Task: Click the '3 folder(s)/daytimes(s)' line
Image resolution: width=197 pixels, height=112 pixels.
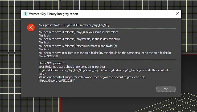Action: tap(79, 39)
